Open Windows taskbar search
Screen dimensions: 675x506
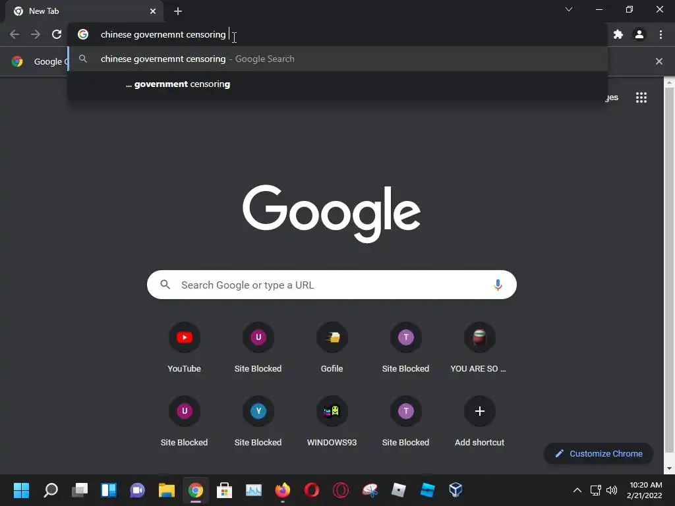click(51, 490)
